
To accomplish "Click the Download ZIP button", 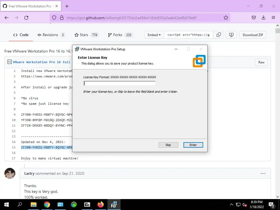I will click(x=253, y=35).
